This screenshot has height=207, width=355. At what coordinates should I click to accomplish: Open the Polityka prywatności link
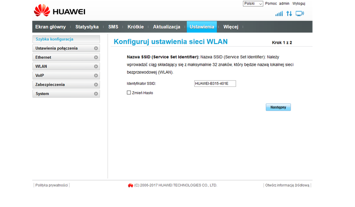click(x=51, y=185)
